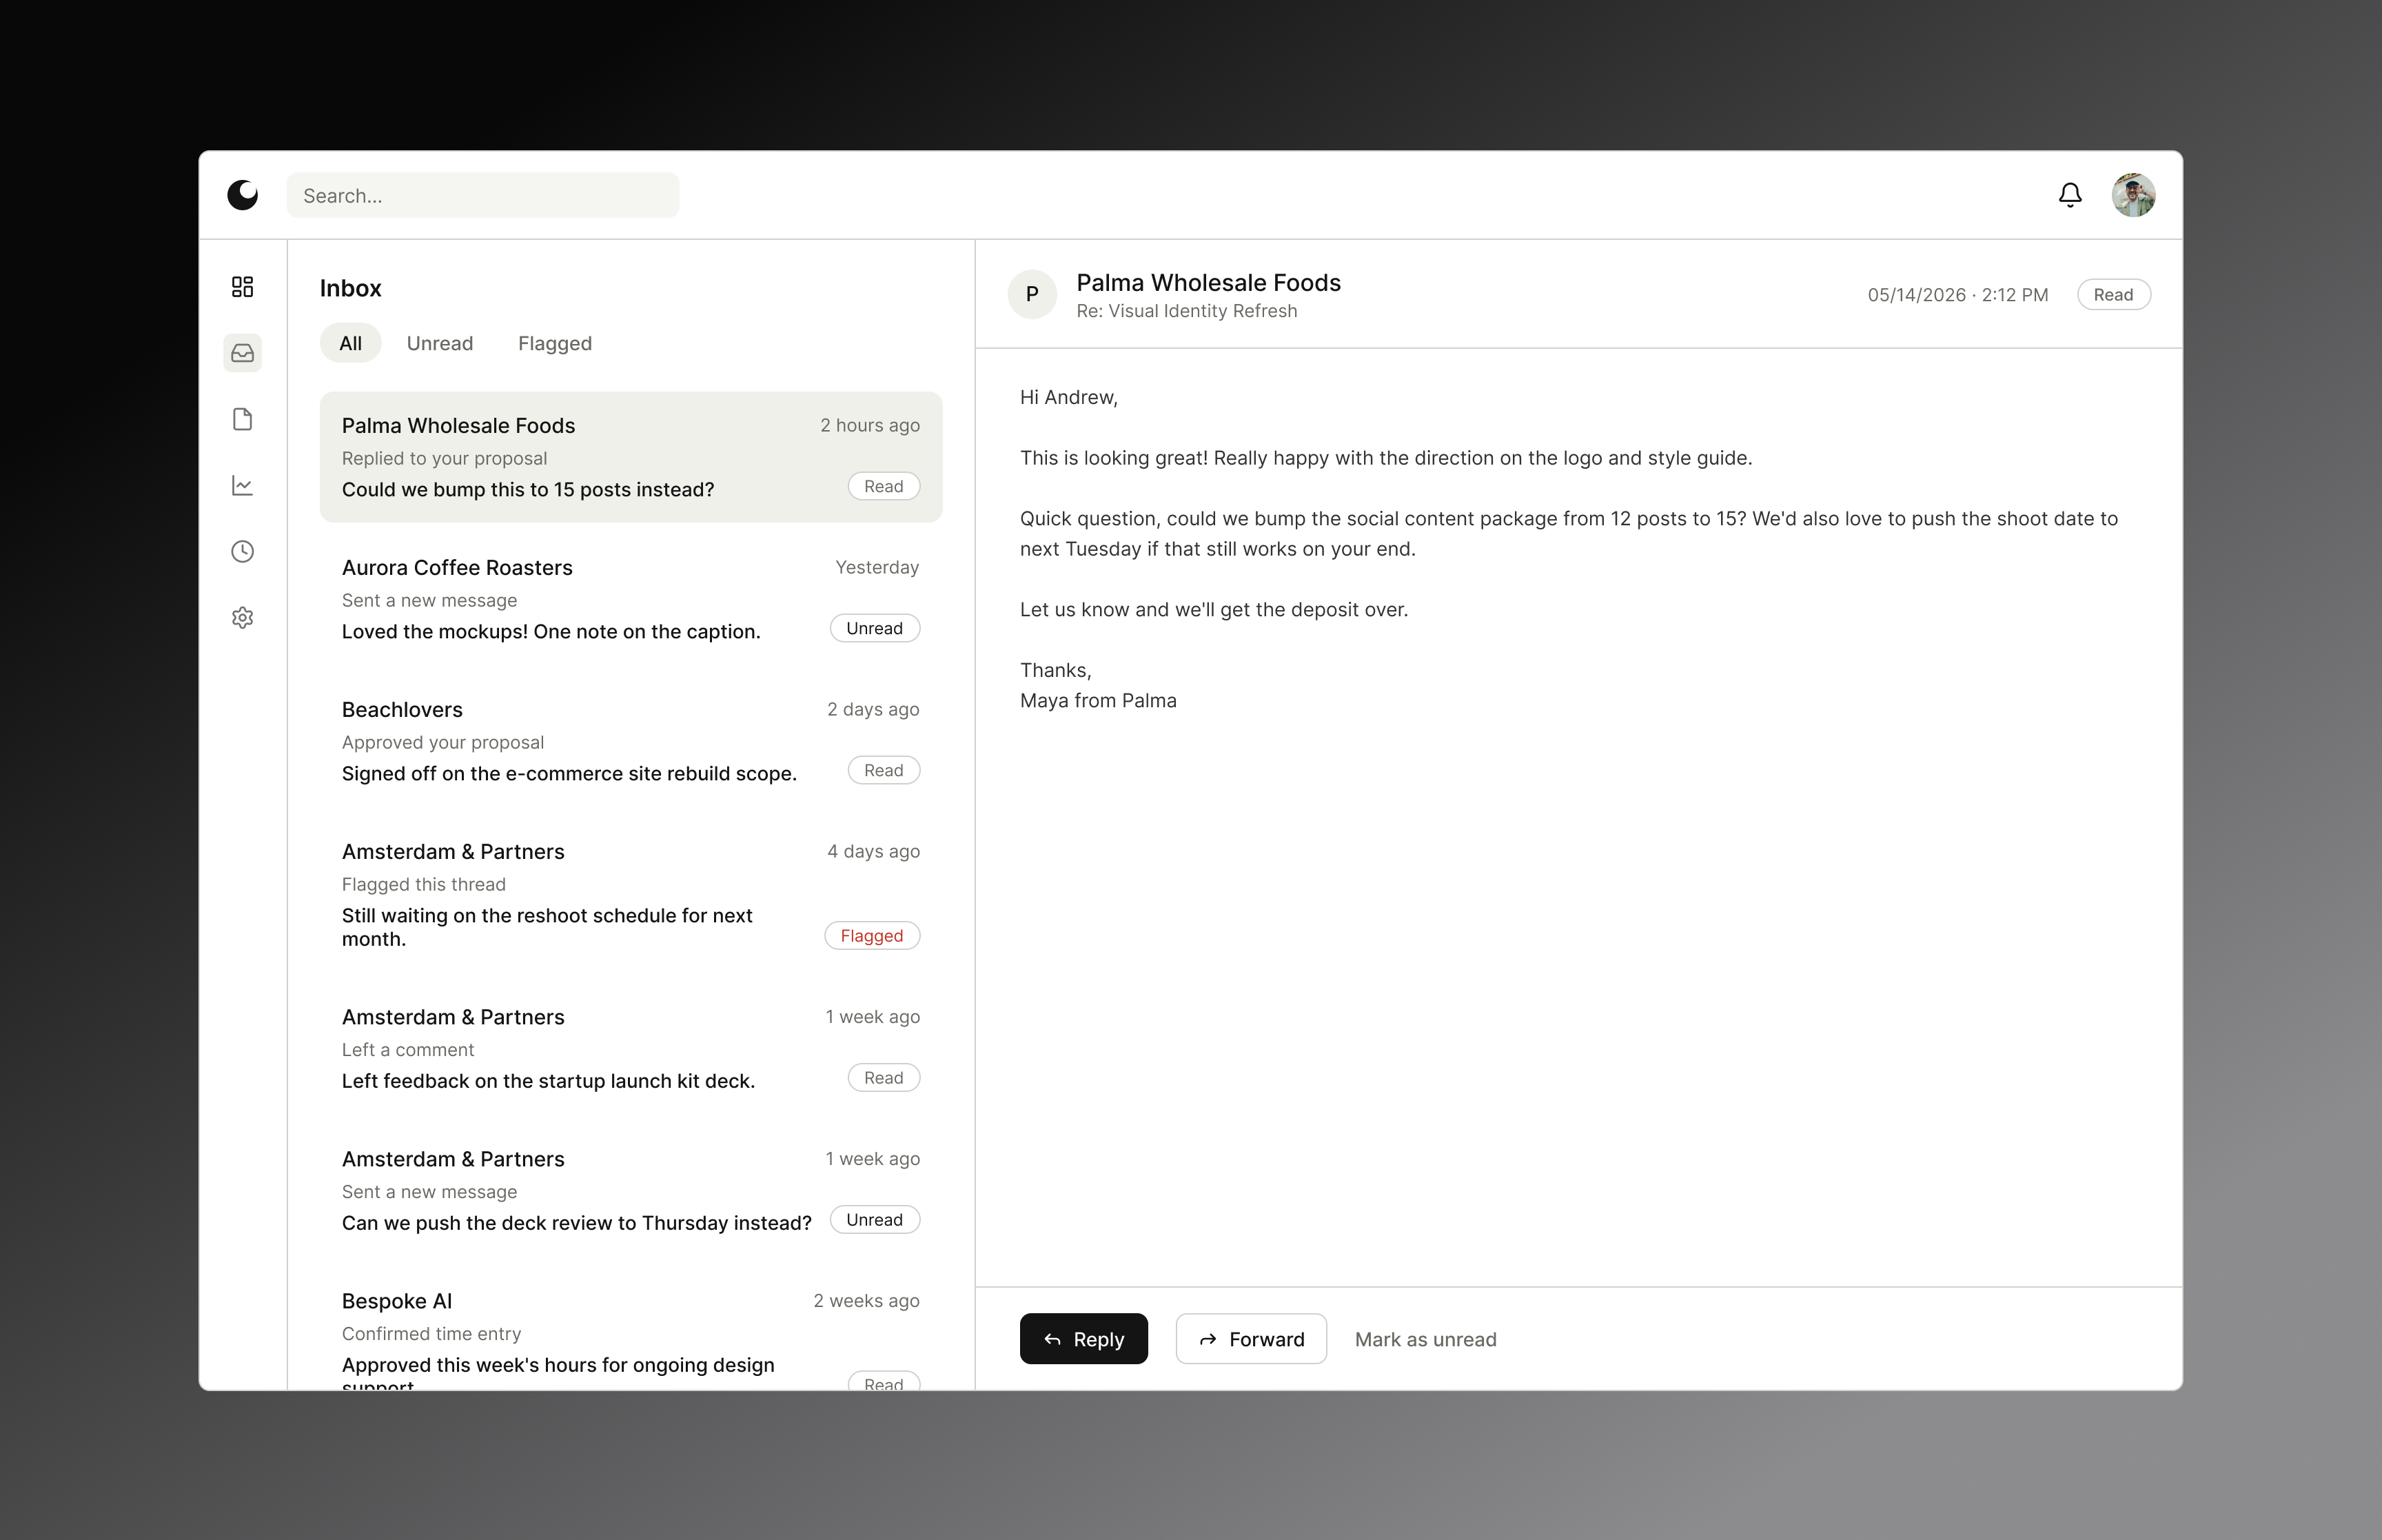
Task: Open notifications bell icon
Action: pyautogui.click(x=2070, y=195)
